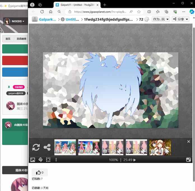Viewport: 195px width, 191px height.
Task: Open the Copilot sidebar icon
Action: (192, 12)
